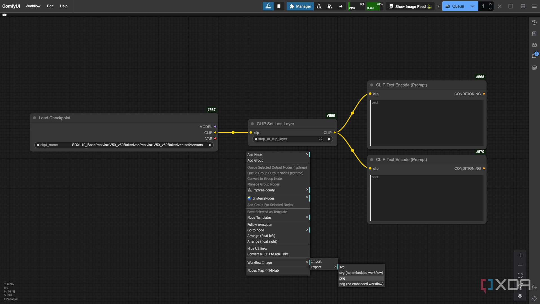Click the bookmark icon in top toolbar
The image size is (540, 304).
point(279,6)
